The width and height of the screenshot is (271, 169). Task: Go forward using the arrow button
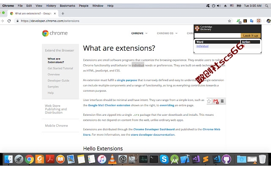(2, 21)
